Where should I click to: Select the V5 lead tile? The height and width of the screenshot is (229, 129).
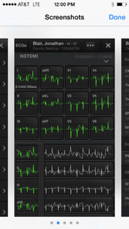click(x=102, y=103)
